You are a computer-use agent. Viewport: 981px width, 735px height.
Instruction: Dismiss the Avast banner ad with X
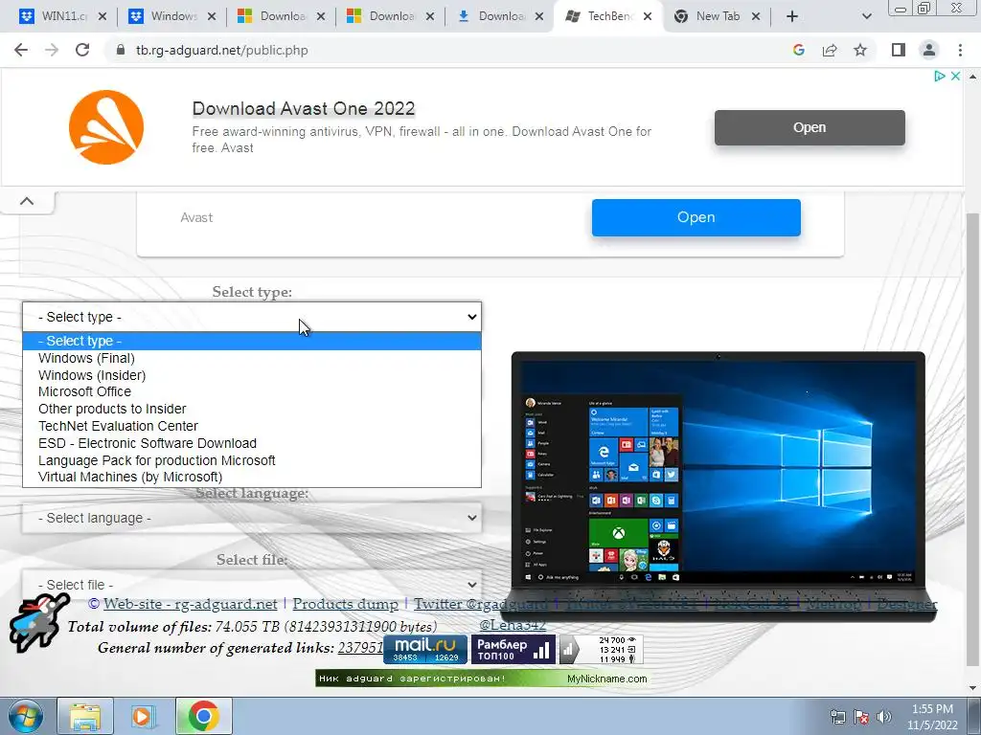tap(955, 76)
